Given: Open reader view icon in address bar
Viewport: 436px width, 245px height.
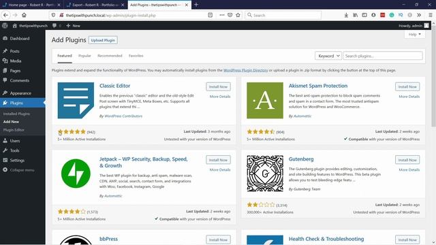Looking at the screenshot, I should [211, 15].
